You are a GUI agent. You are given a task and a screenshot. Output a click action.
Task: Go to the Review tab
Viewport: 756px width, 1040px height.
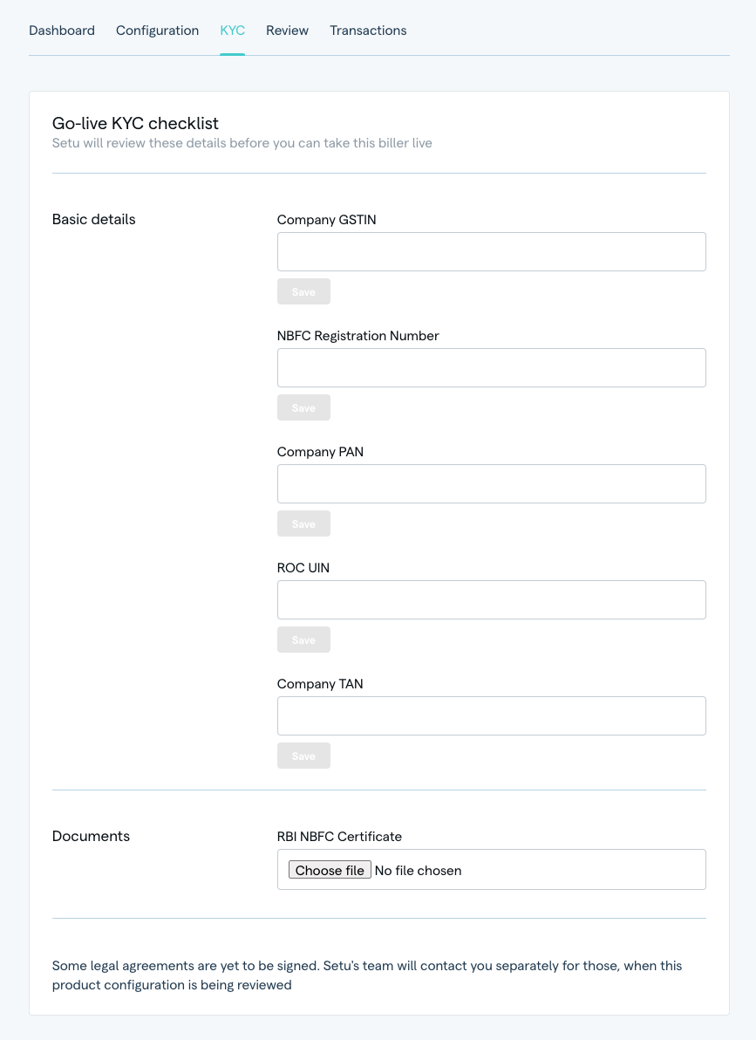tap(287, 31)
